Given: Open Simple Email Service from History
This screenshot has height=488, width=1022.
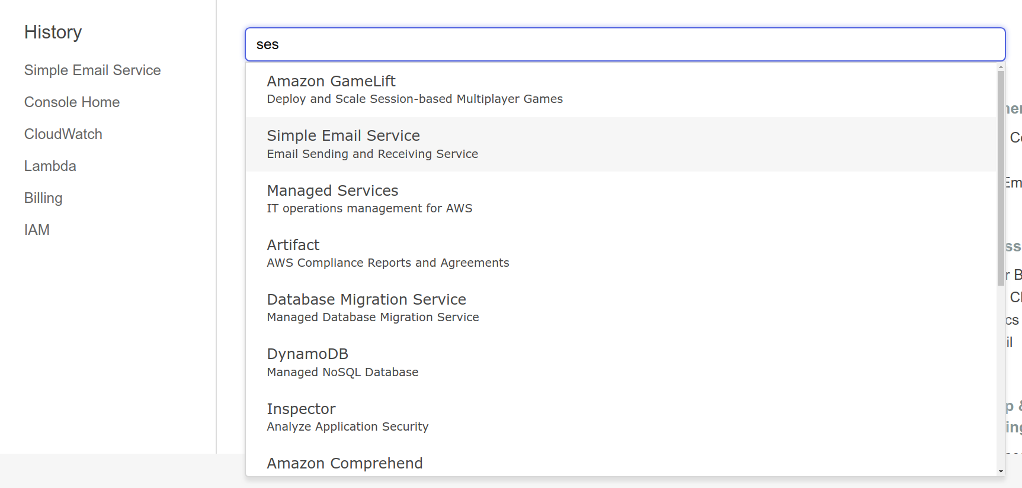Looking at the screenshot, I should tap(92, 70).
